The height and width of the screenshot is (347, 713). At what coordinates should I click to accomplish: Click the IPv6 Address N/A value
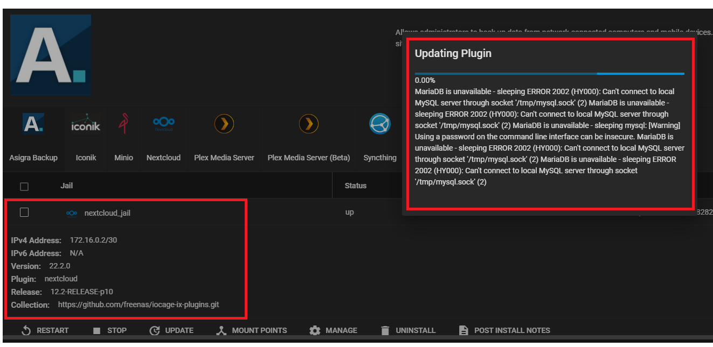pos(77,253)
